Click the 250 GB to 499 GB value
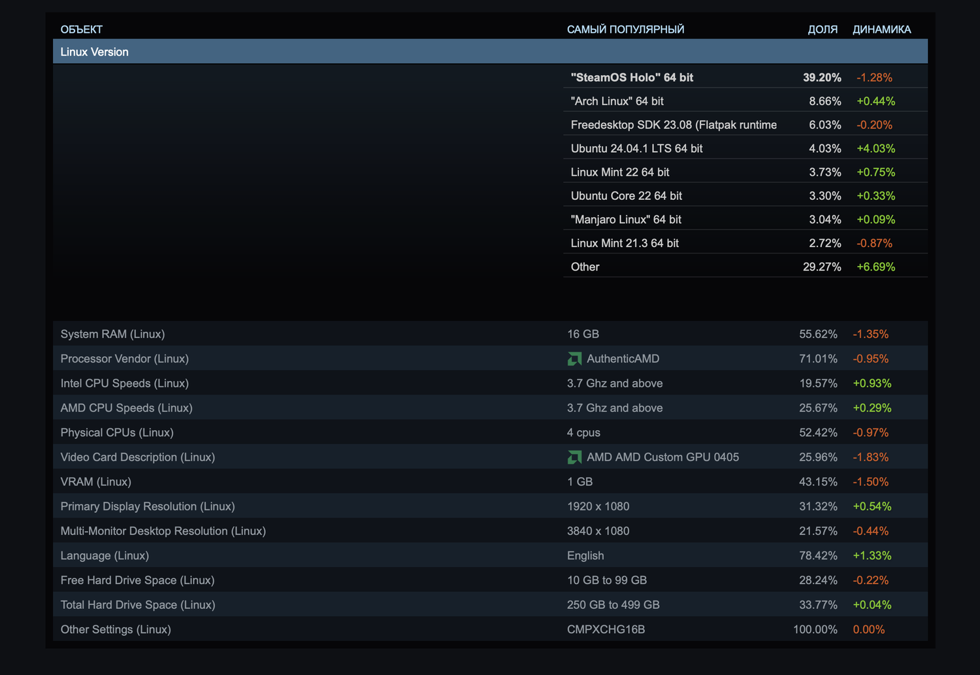Image resolution: width=980 pixels, height=675 pixels. tap(613, 605)
